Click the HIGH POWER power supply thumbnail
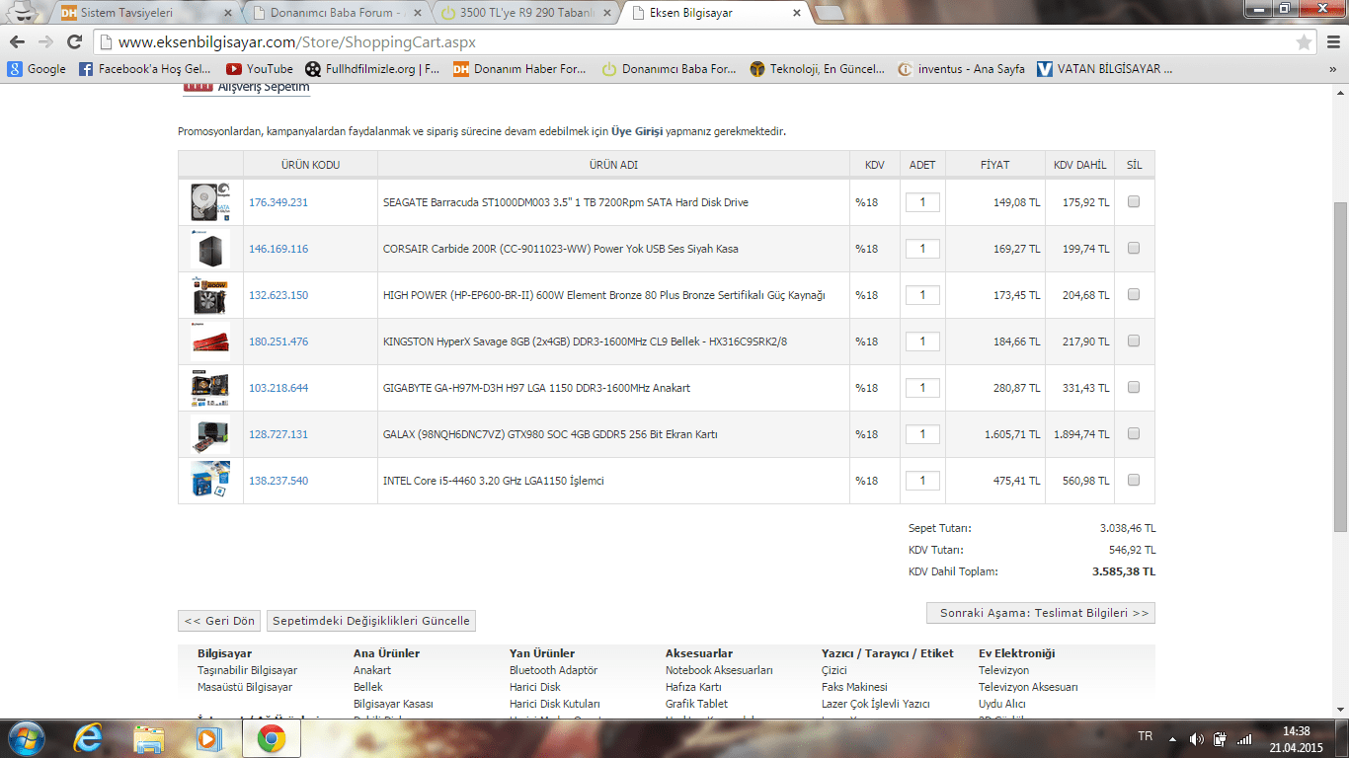This screenshot has width=1349, height=758. click(x=210, y=295)
